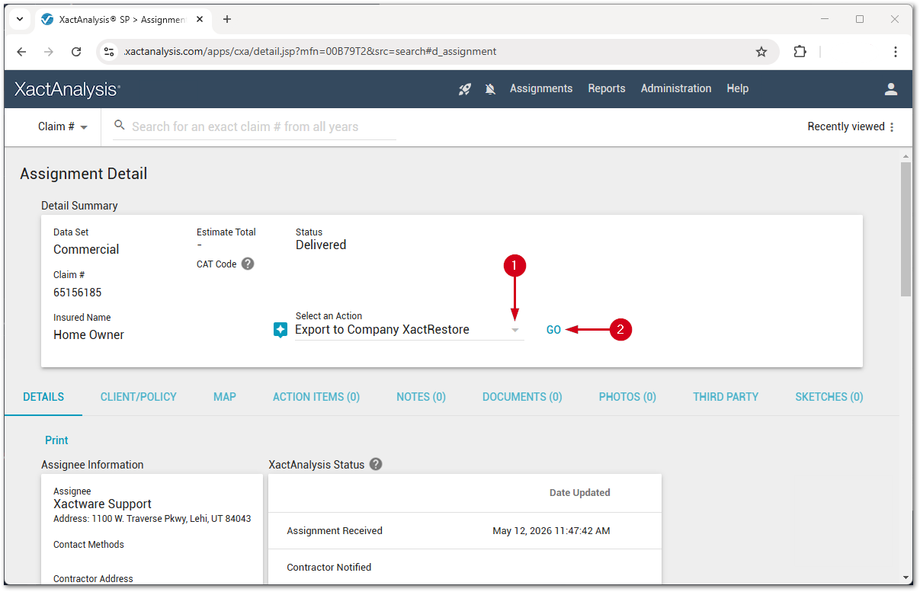Viewport: 920px width, 592px height.
Task: Open the browser tab search dropdown
Action: [x=20, y=19]
